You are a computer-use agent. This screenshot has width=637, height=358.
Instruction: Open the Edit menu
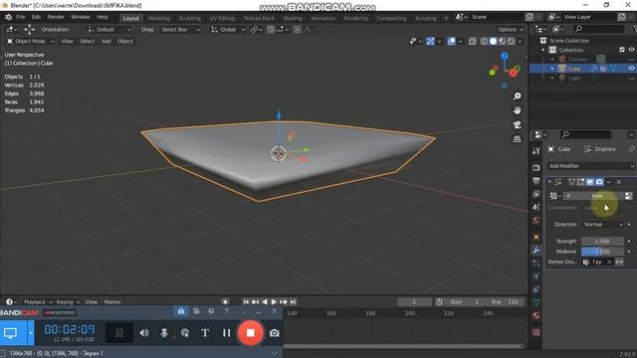pos(36,17)
